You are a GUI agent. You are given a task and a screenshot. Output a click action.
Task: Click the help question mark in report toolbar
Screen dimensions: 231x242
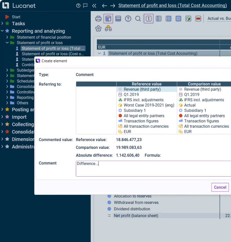128,19
